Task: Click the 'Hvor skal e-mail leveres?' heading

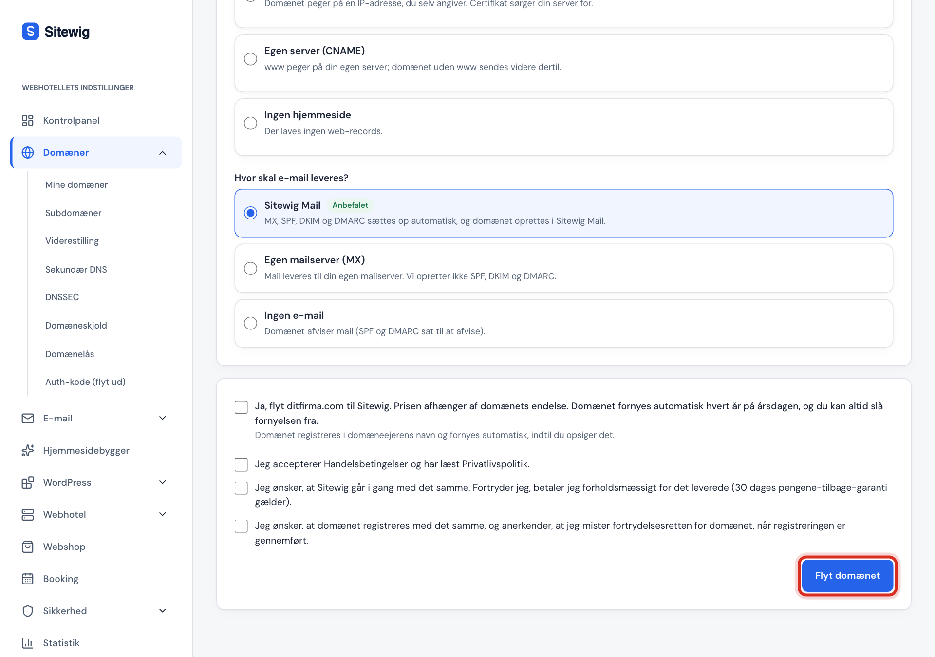Action: 291,178
